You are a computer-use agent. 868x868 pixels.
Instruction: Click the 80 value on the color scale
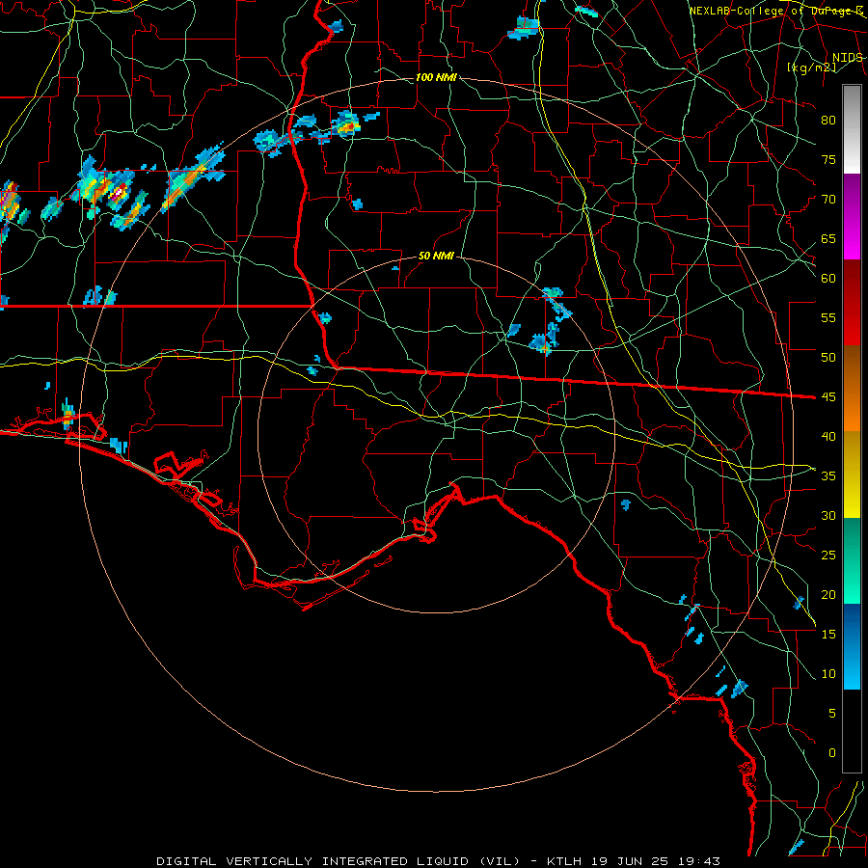pyautogui.click(x=828, y=121)
